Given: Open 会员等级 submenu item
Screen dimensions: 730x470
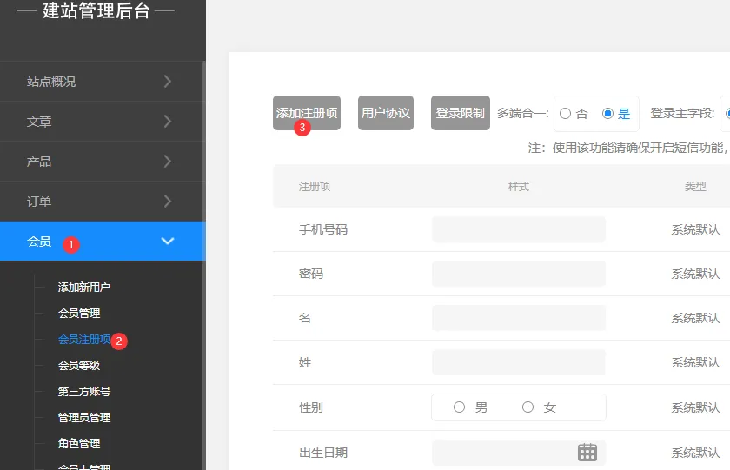Looking at the screenshot, I should [79, 365].
